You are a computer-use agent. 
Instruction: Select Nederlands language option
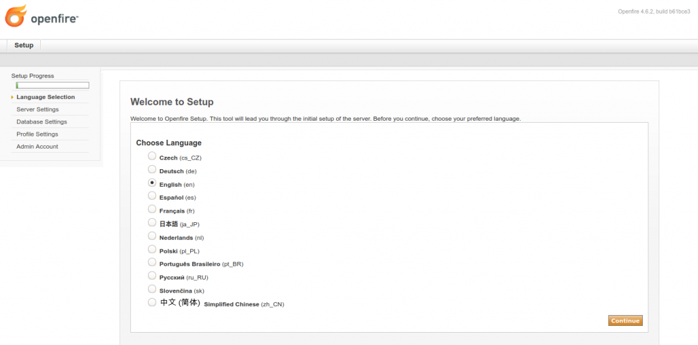click(152, 236)
